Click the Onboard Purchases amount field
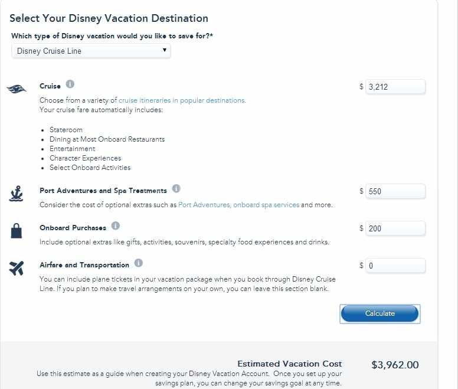Screen dimensions: 458x389 point(395,228)
